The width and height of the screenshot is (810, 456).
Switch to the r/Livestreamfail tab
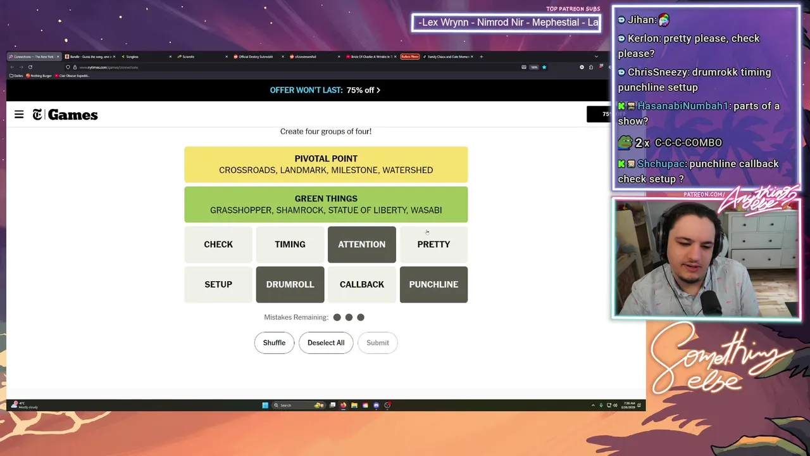pyautogui.click(x=315, y=56)
